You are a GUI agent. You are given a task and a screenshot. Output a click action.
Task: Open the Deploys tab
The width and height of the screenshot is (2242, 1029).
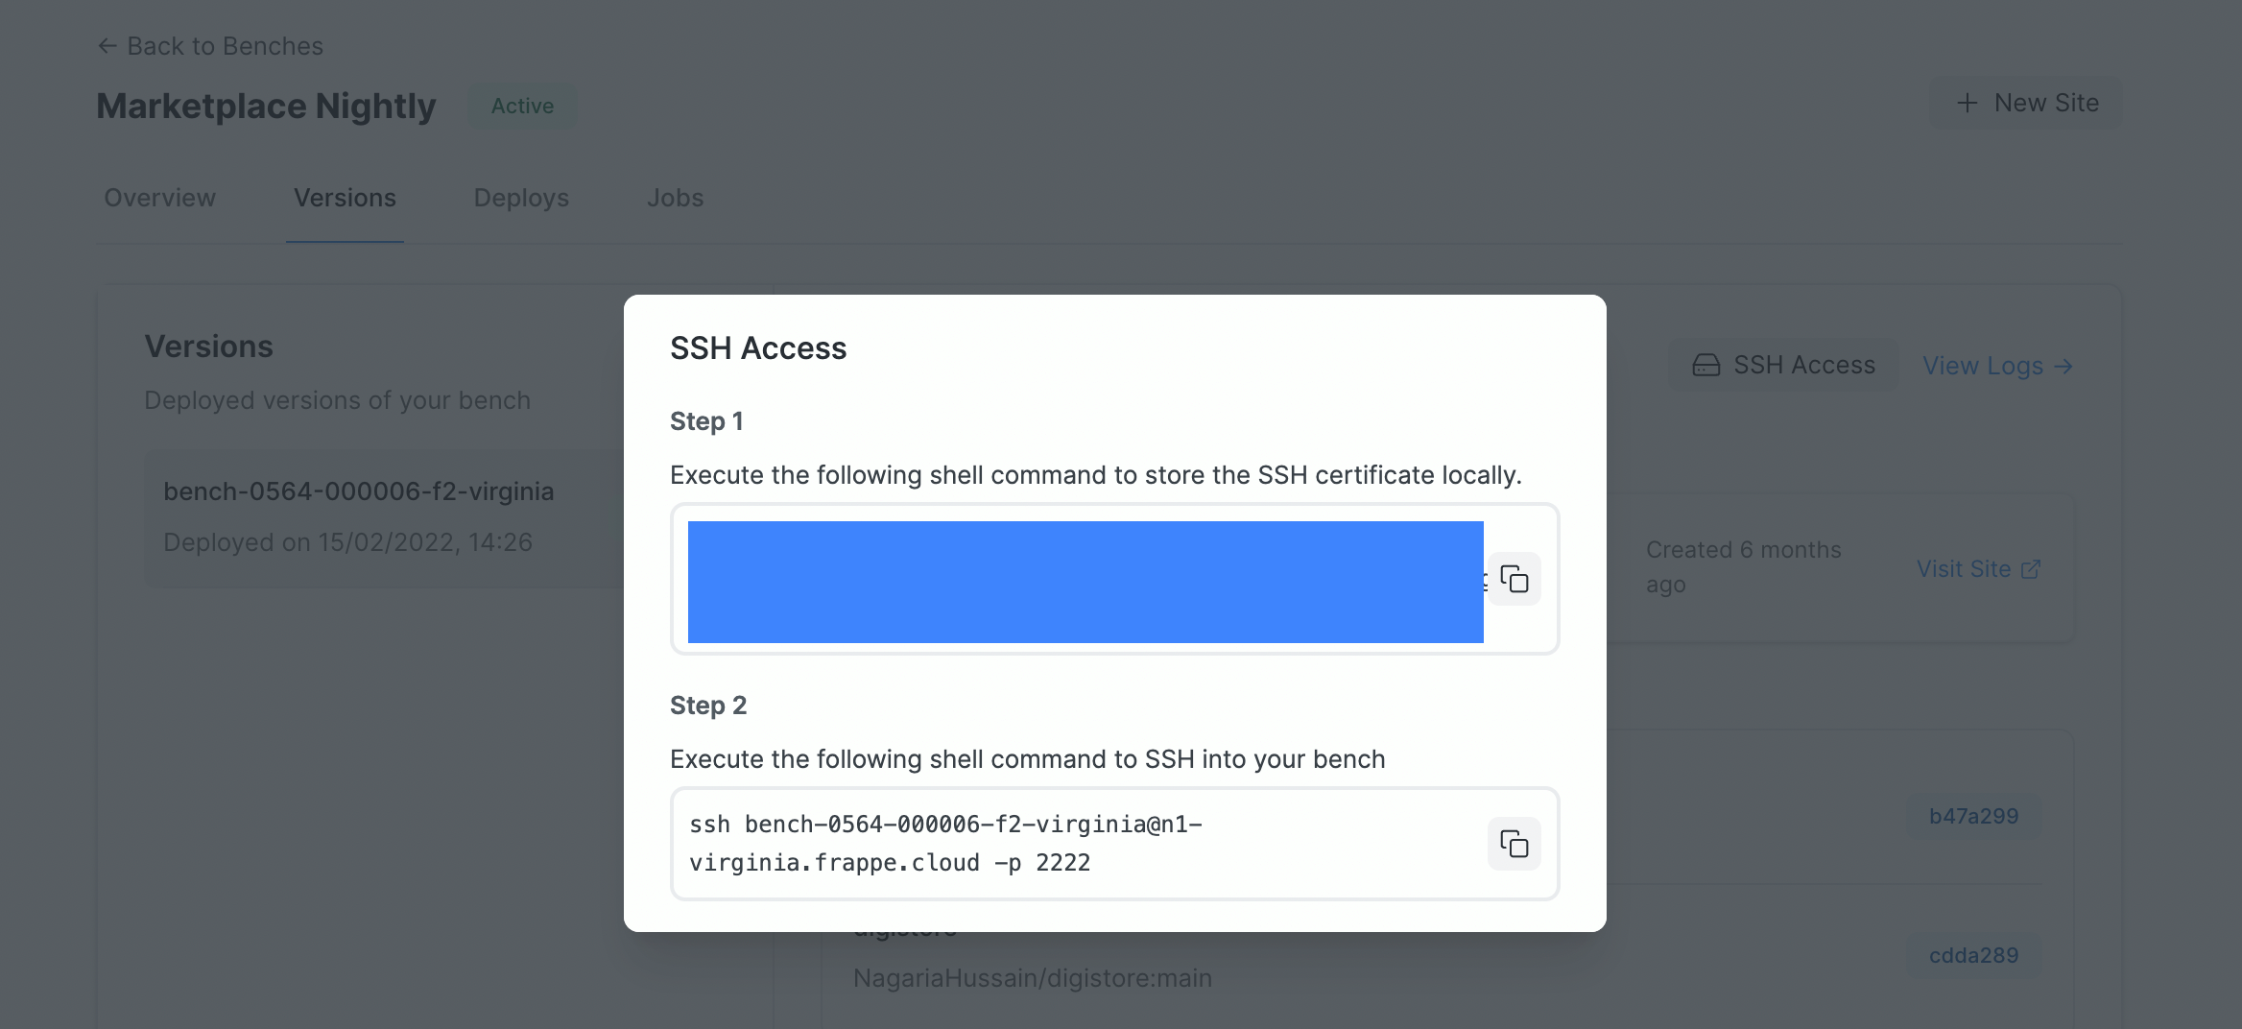520,198
